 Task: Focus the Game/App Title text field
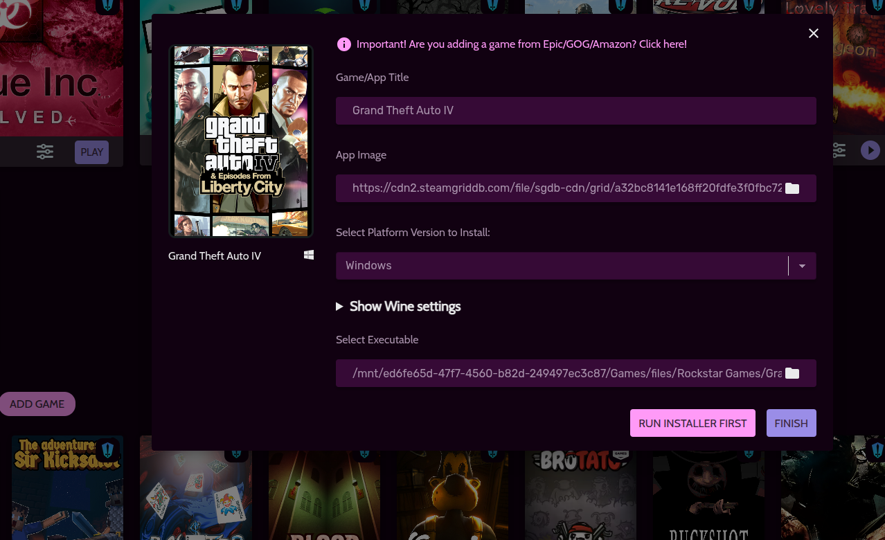tap(575, 111)
